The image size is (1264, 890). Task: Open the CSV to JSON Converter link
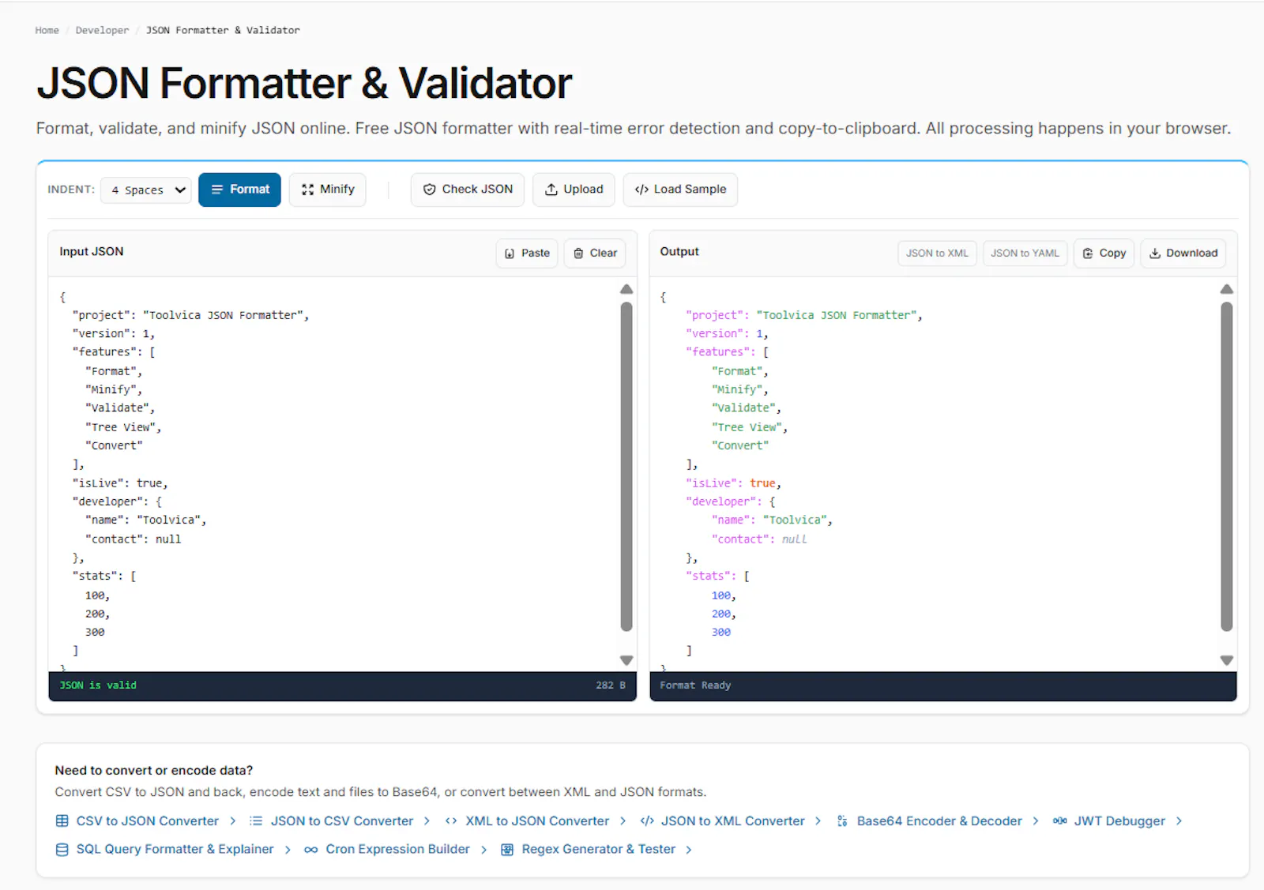tap(147, 821)
